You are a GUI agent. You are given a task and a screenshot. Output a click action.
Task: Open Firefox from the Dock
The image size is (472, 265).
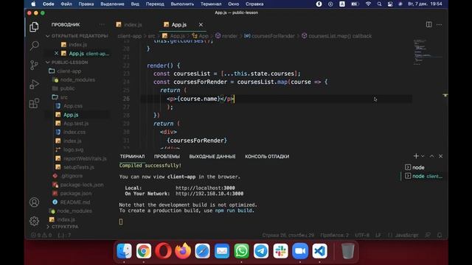pyautogui.click(x=183, y=251)
